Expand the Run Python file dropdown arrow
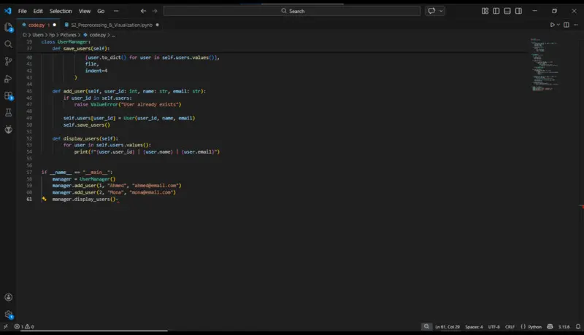 pos(558,25)
